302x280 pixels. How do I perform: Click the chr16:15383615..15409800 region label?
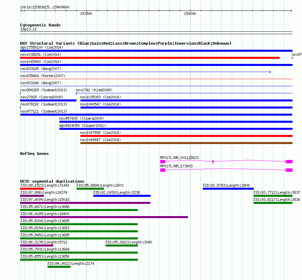(x=45, y=7)
